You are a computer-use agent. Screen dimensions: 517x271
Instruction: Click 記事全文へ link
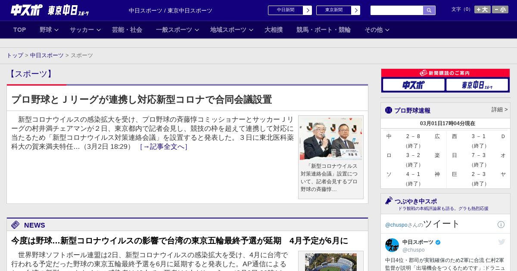(164, 147)
